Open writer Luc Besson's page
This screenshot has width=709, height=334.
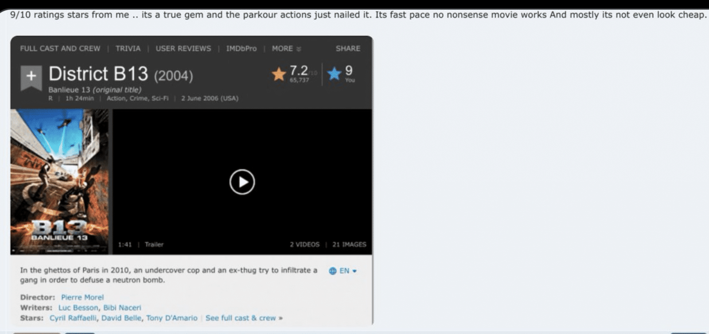(x=78, y=307)
